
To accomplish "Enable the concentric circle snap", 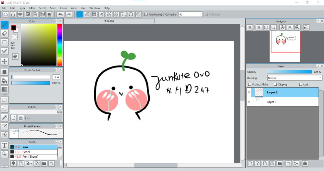I will pyautogui.click(x=116, y=14).
